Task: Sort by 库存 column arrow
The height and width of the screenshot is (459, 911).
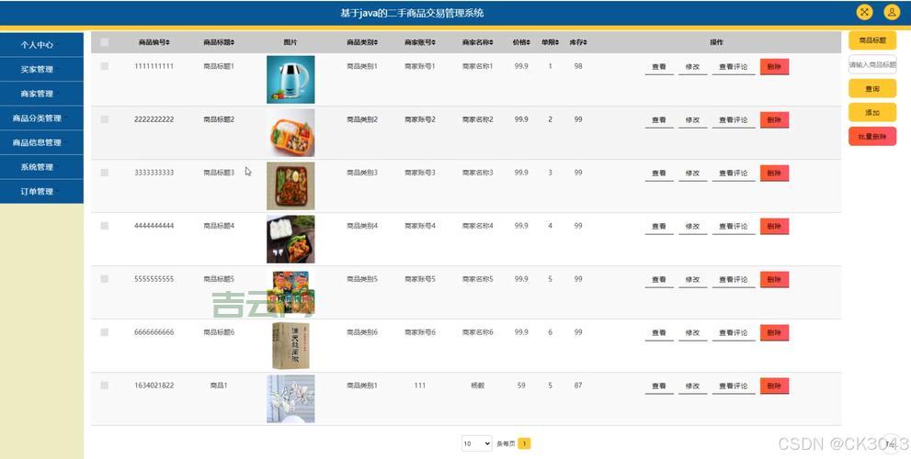Action: [x=585, y=42]
